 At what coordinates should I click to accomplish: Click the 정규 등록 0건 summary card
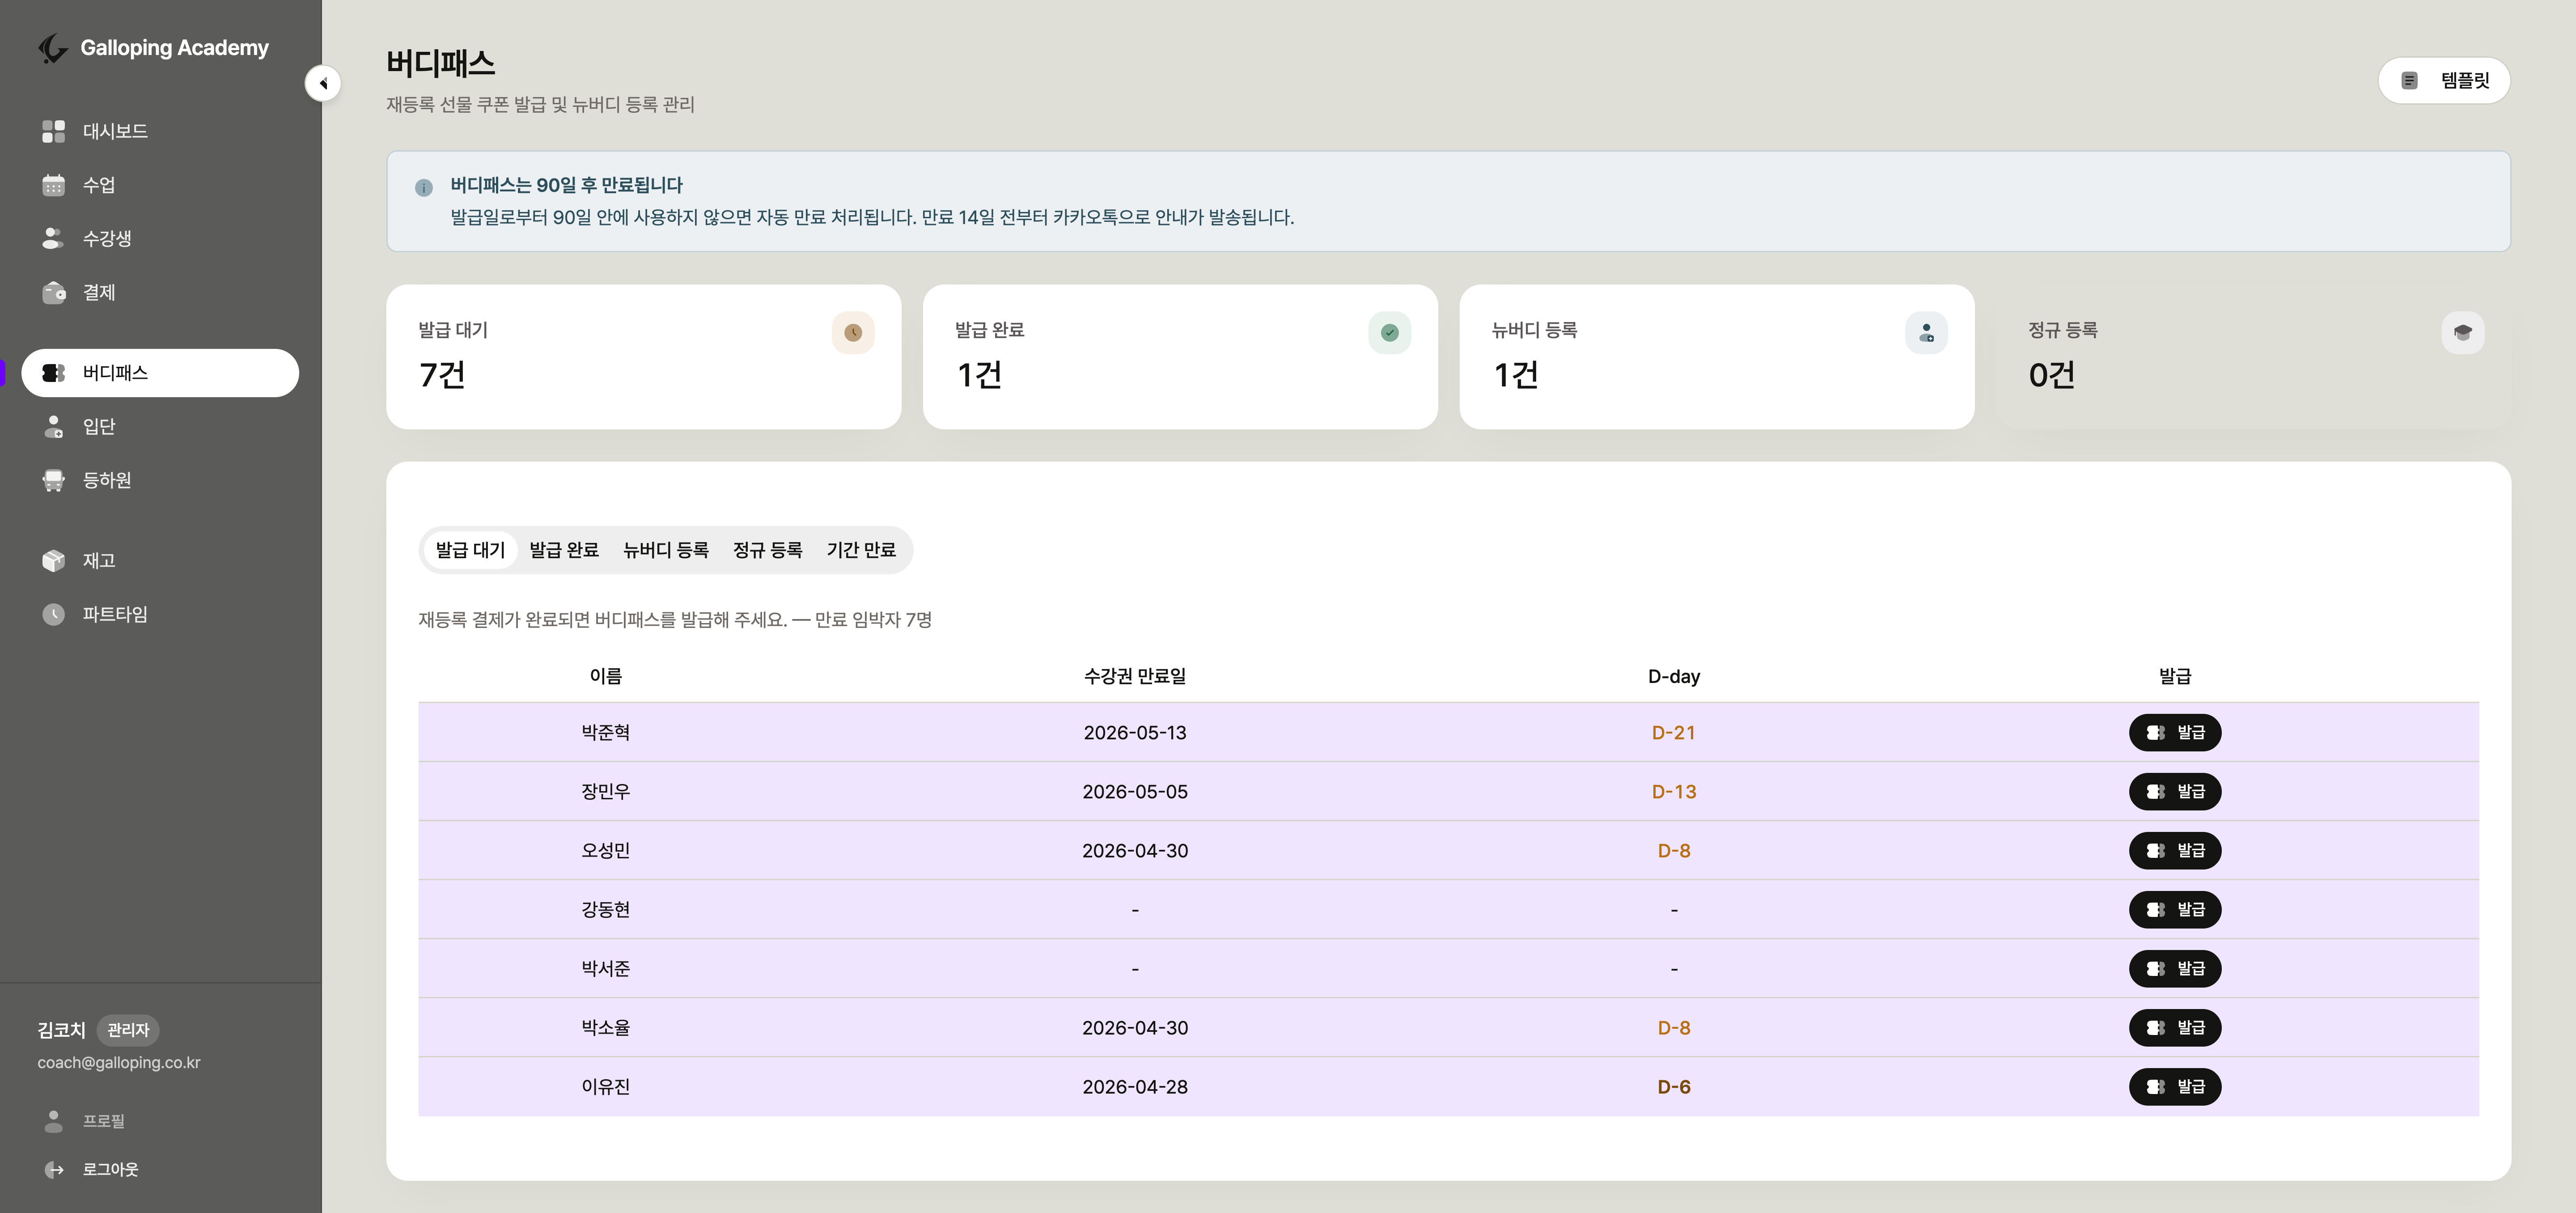(x=2254, y=357)
